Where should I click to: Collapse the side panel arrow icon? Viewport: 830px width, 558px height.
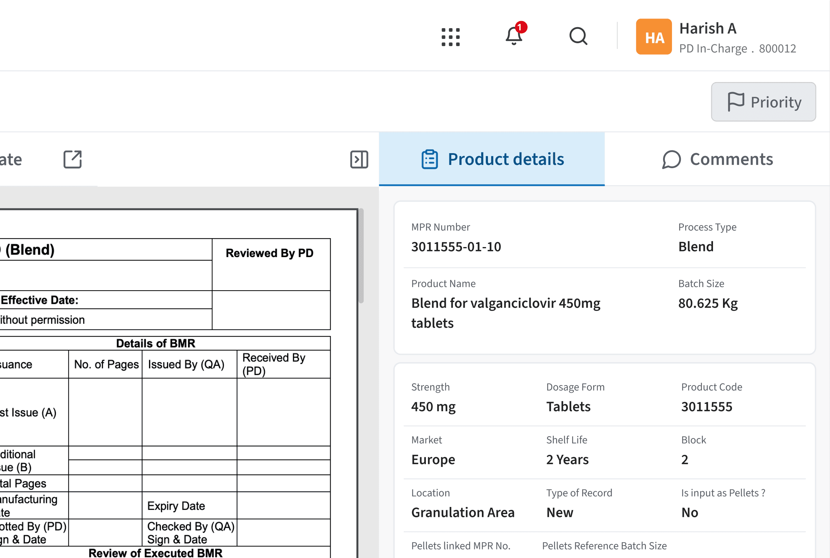click(359, 159)
